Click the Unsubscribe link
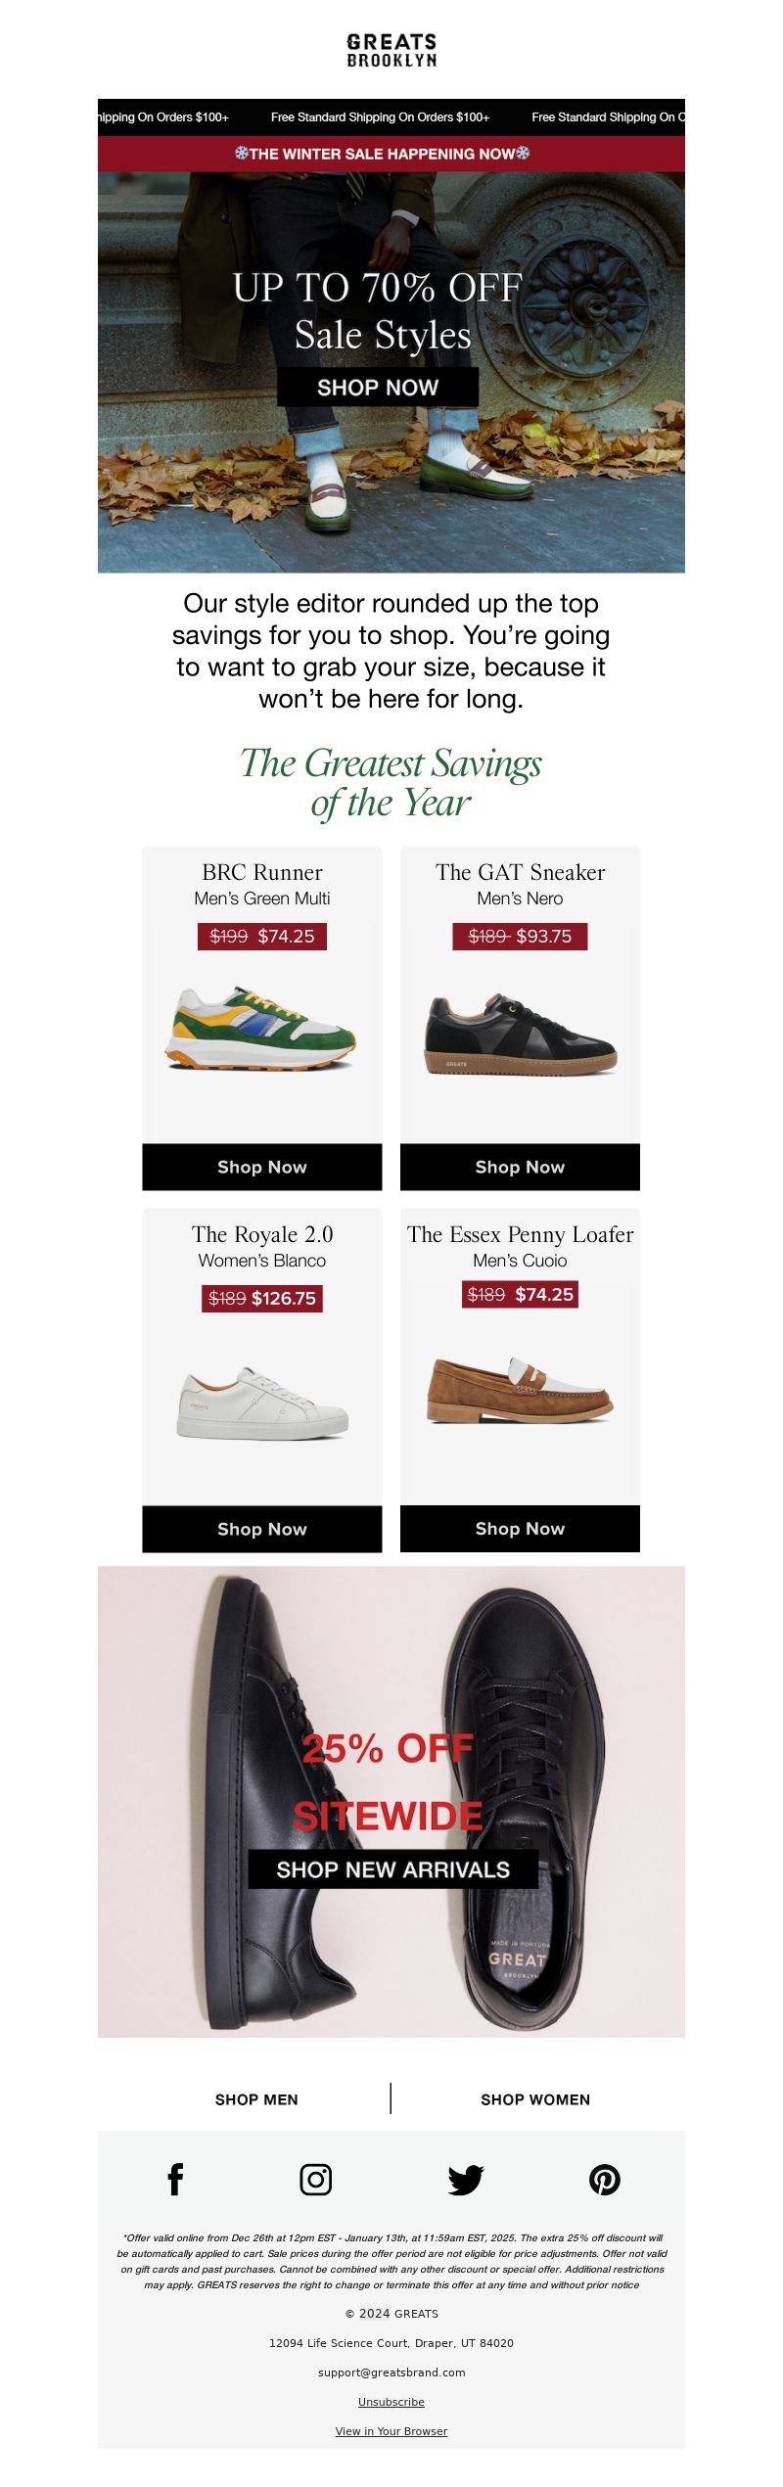This screenshot has height=2487, width=783. point(391,2402)
